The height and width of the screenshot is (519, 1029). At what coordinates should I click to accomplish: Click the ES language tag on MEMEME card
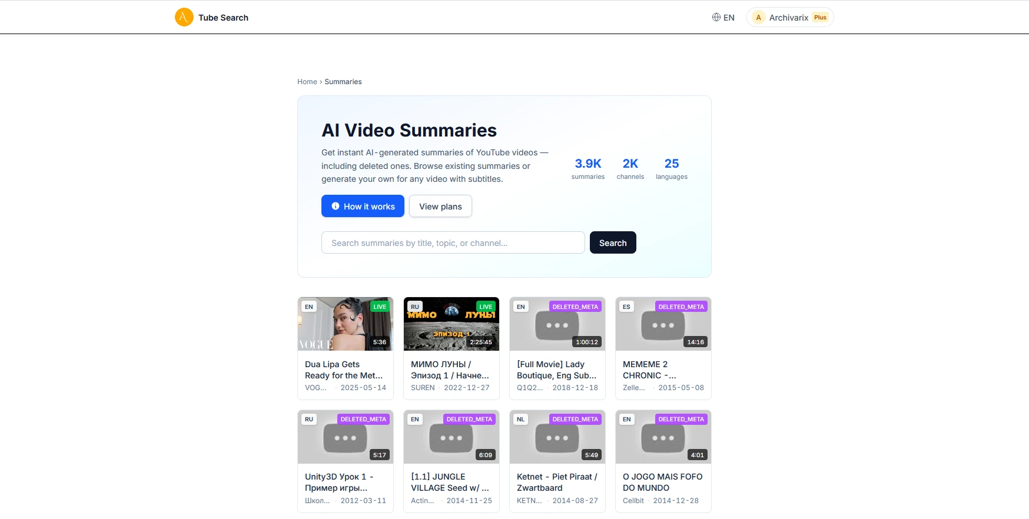click(626, 307)
